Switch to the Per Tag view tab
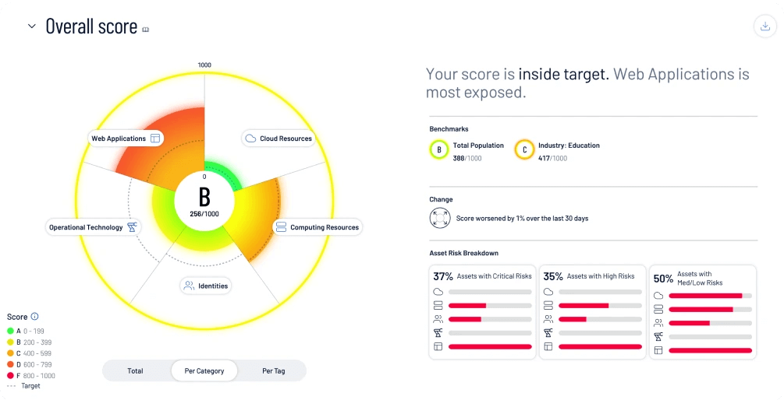 (274, 370)
